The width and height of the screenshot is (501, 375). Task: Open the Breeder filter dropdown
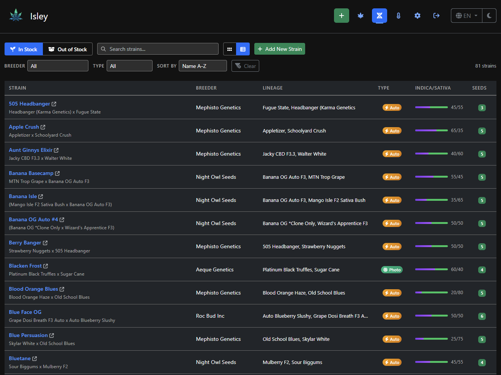point(58,66)
